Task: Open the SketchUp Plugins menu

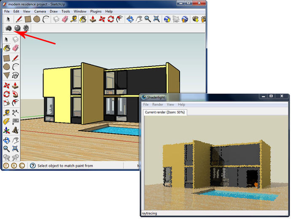Action: [x=96, y=11]
